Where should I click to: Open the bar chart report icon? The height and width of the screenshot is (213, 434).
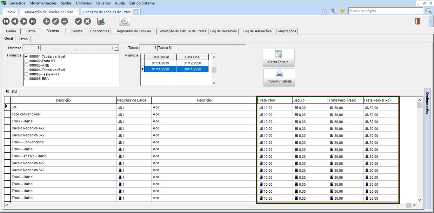coord(101,21)
